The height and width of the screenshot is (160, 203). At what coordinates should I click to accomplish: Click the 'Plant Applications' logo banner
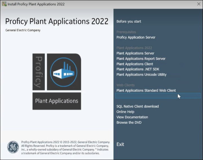pyautogui.click(x=57, y=101)
